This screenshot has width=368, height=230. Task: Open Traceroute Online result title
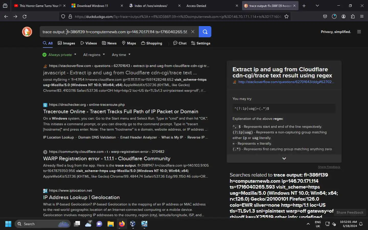pyautogui.click(x=121, y=112)
